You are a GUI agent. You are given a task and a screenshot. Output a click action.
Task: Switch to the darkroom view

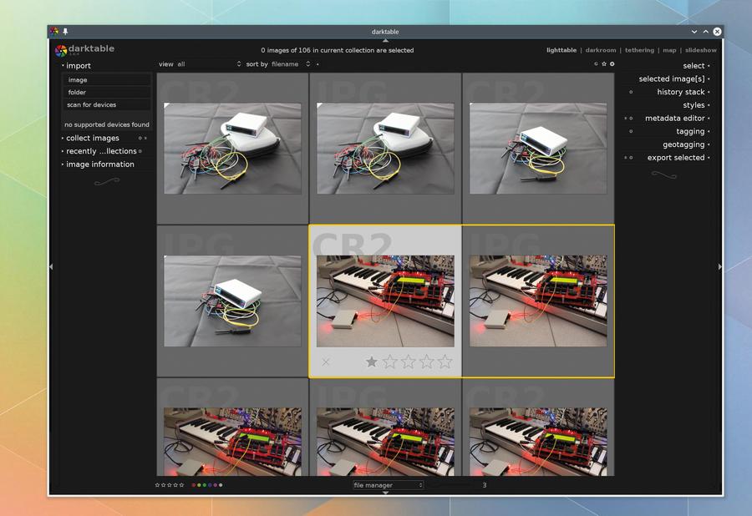point(601,50)
